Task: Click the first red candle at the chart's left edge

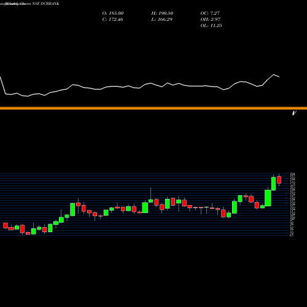Action: pos(6,225)
